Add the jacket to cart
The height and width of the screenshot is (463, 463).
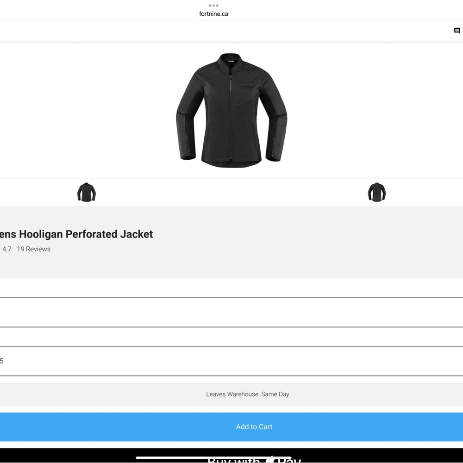(231, 427)
